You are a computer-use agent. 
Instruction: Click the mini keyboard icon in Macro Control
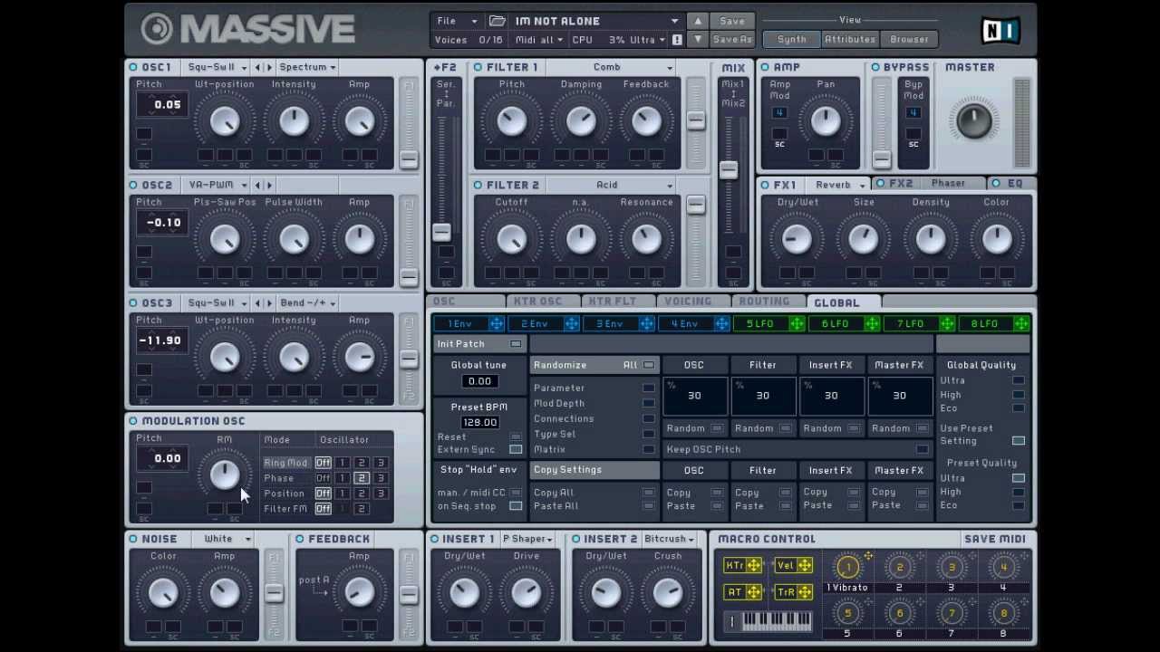(778, 621)
